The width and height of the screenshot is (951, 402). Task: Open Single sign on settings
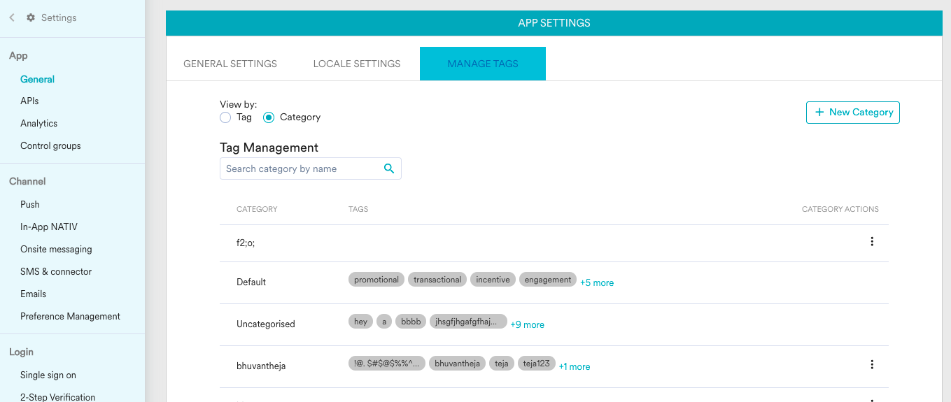point(48,375)
